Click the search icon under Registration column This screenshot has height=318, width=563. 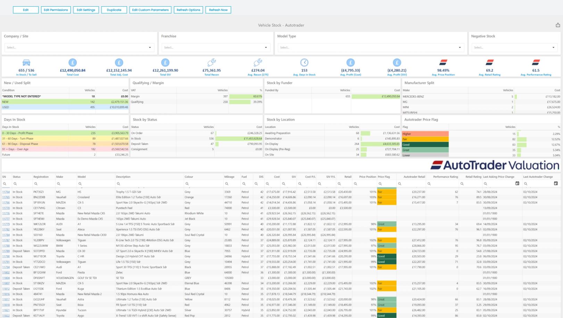click(x=36, y=184)
